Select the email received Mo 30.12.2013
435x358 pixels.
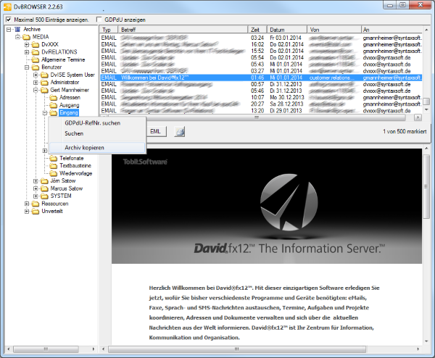261,97
